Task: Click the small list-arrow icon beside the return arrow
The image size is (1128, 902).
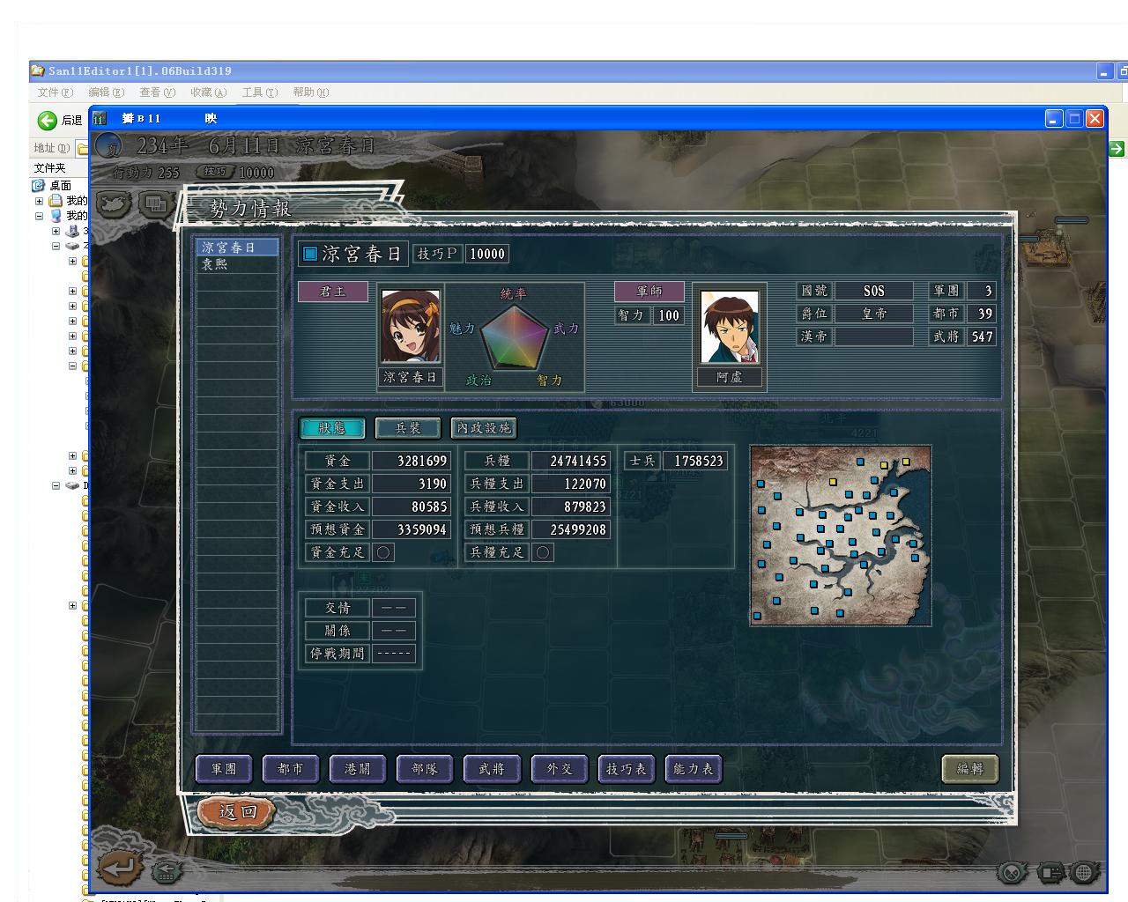Action: (x=165, y=872)
